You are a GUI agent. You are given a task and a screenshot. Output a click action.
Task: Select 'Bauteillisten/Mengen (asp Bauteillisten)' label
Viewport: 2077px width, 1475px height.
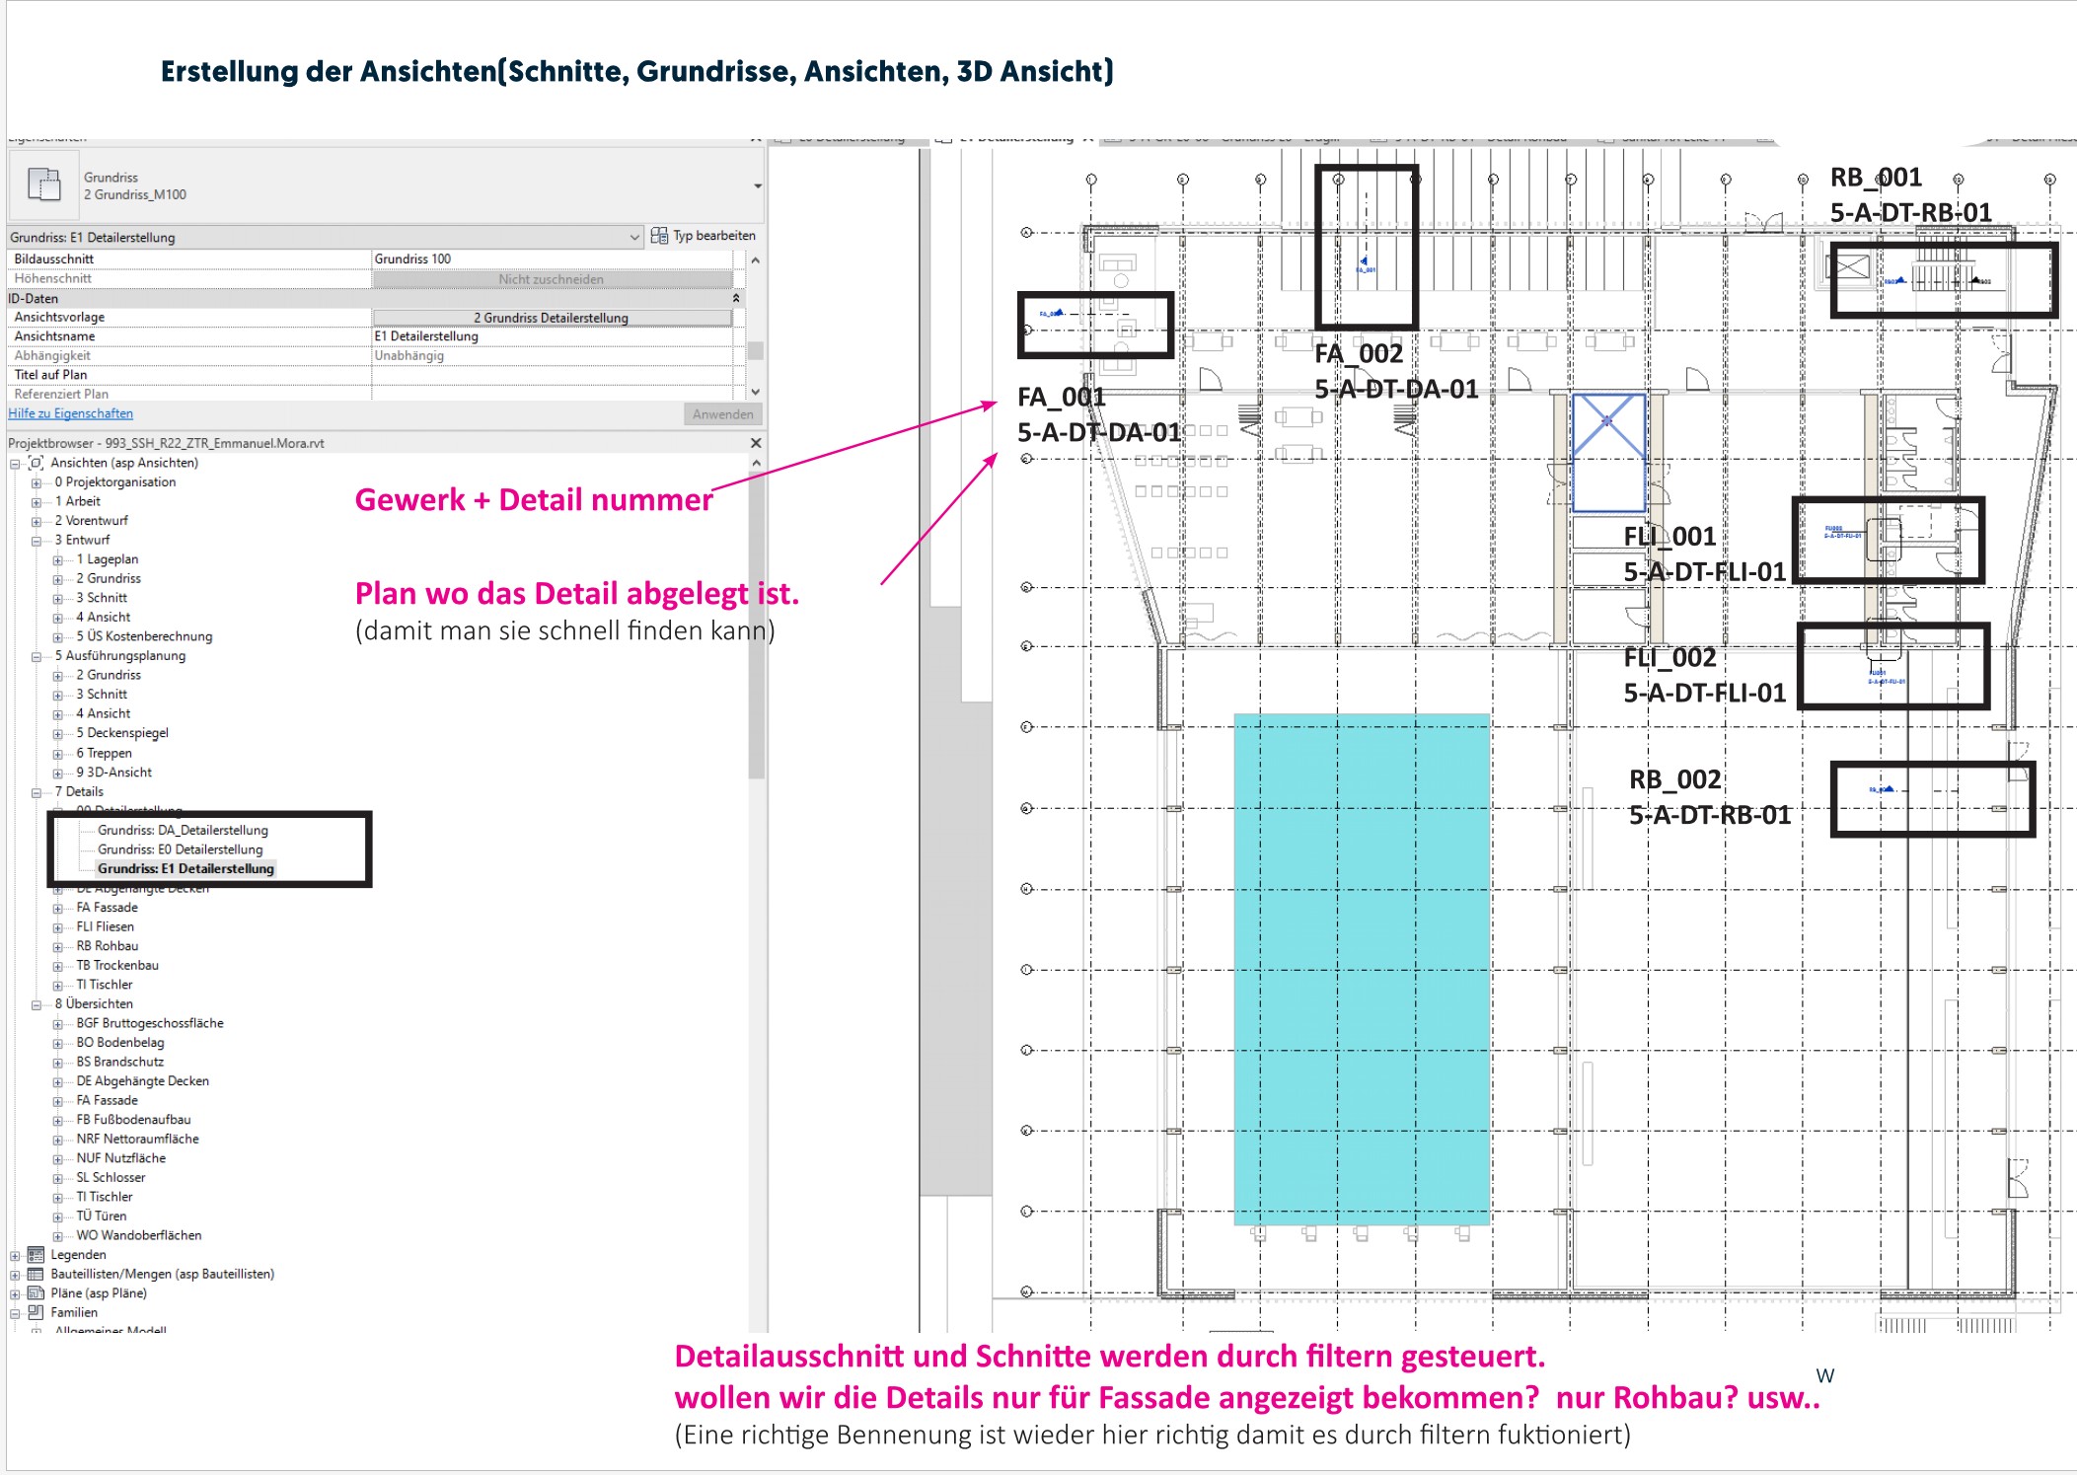162,1274
